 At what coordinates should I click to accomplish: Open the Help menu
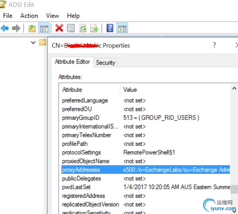pos(73,16)
